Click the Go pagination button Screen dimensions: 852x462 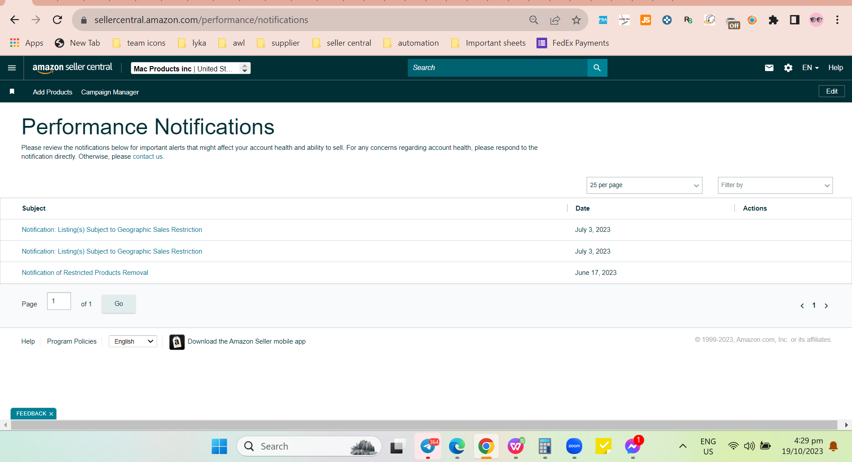point(118,304)
